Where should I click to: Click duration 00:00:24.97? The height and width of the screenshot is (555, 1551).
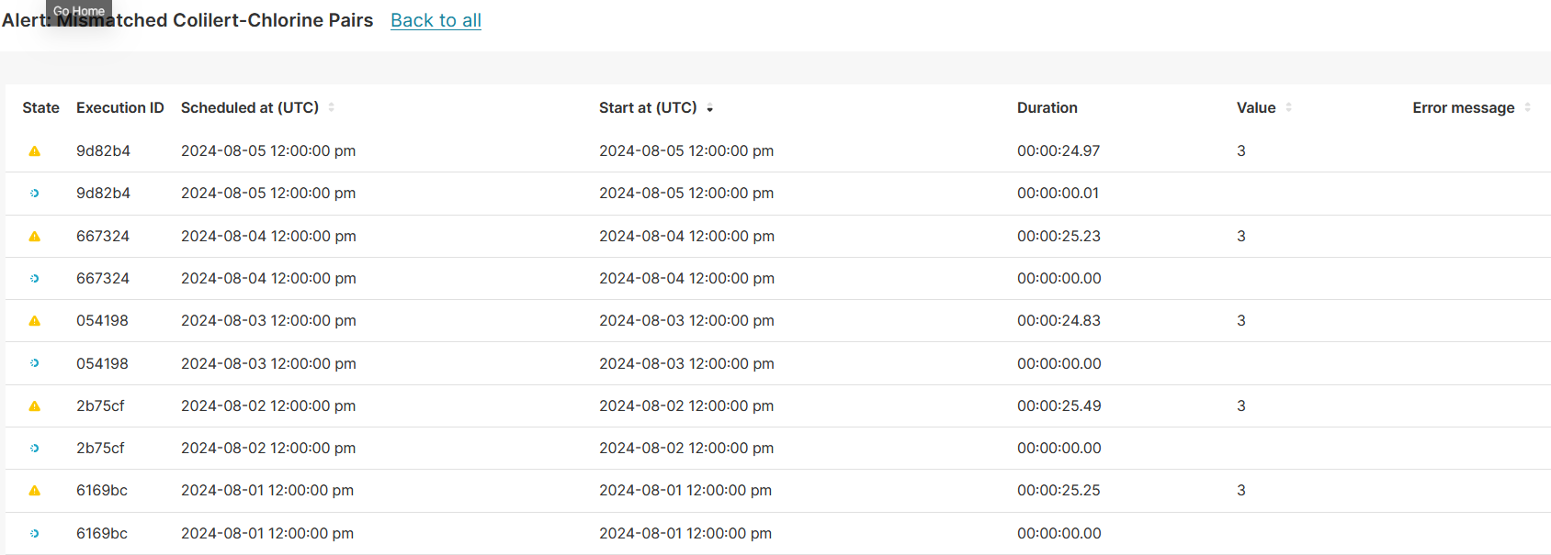click(1059, 150)
